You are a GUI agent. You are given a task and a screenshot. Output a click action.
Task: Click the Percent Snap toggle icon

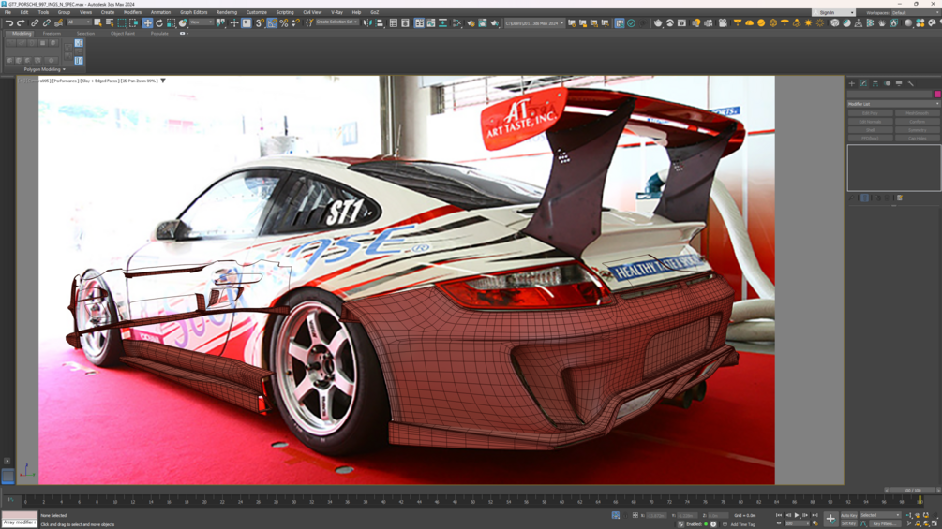click(x=284, y=23)
